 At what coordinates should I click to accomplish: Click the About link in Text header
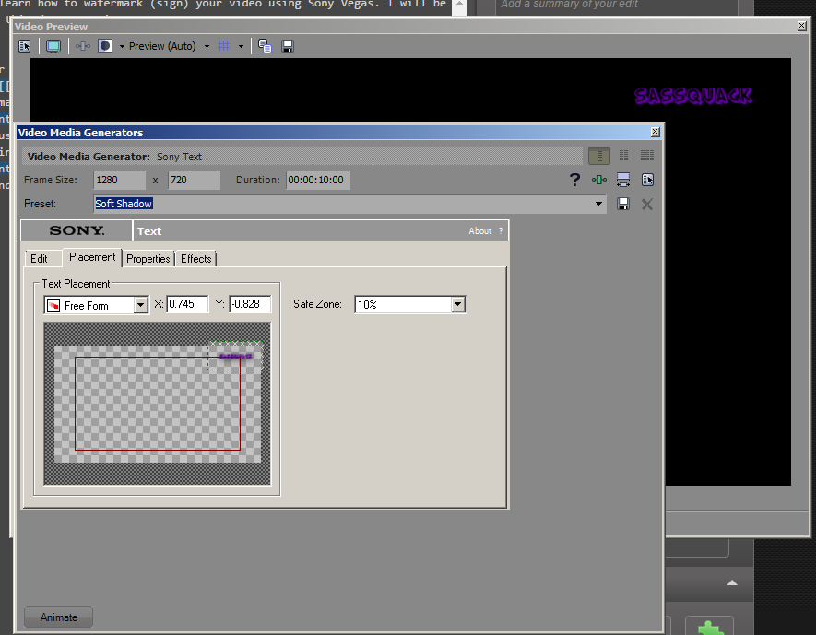pyautogui.click(x=479, y=231)
